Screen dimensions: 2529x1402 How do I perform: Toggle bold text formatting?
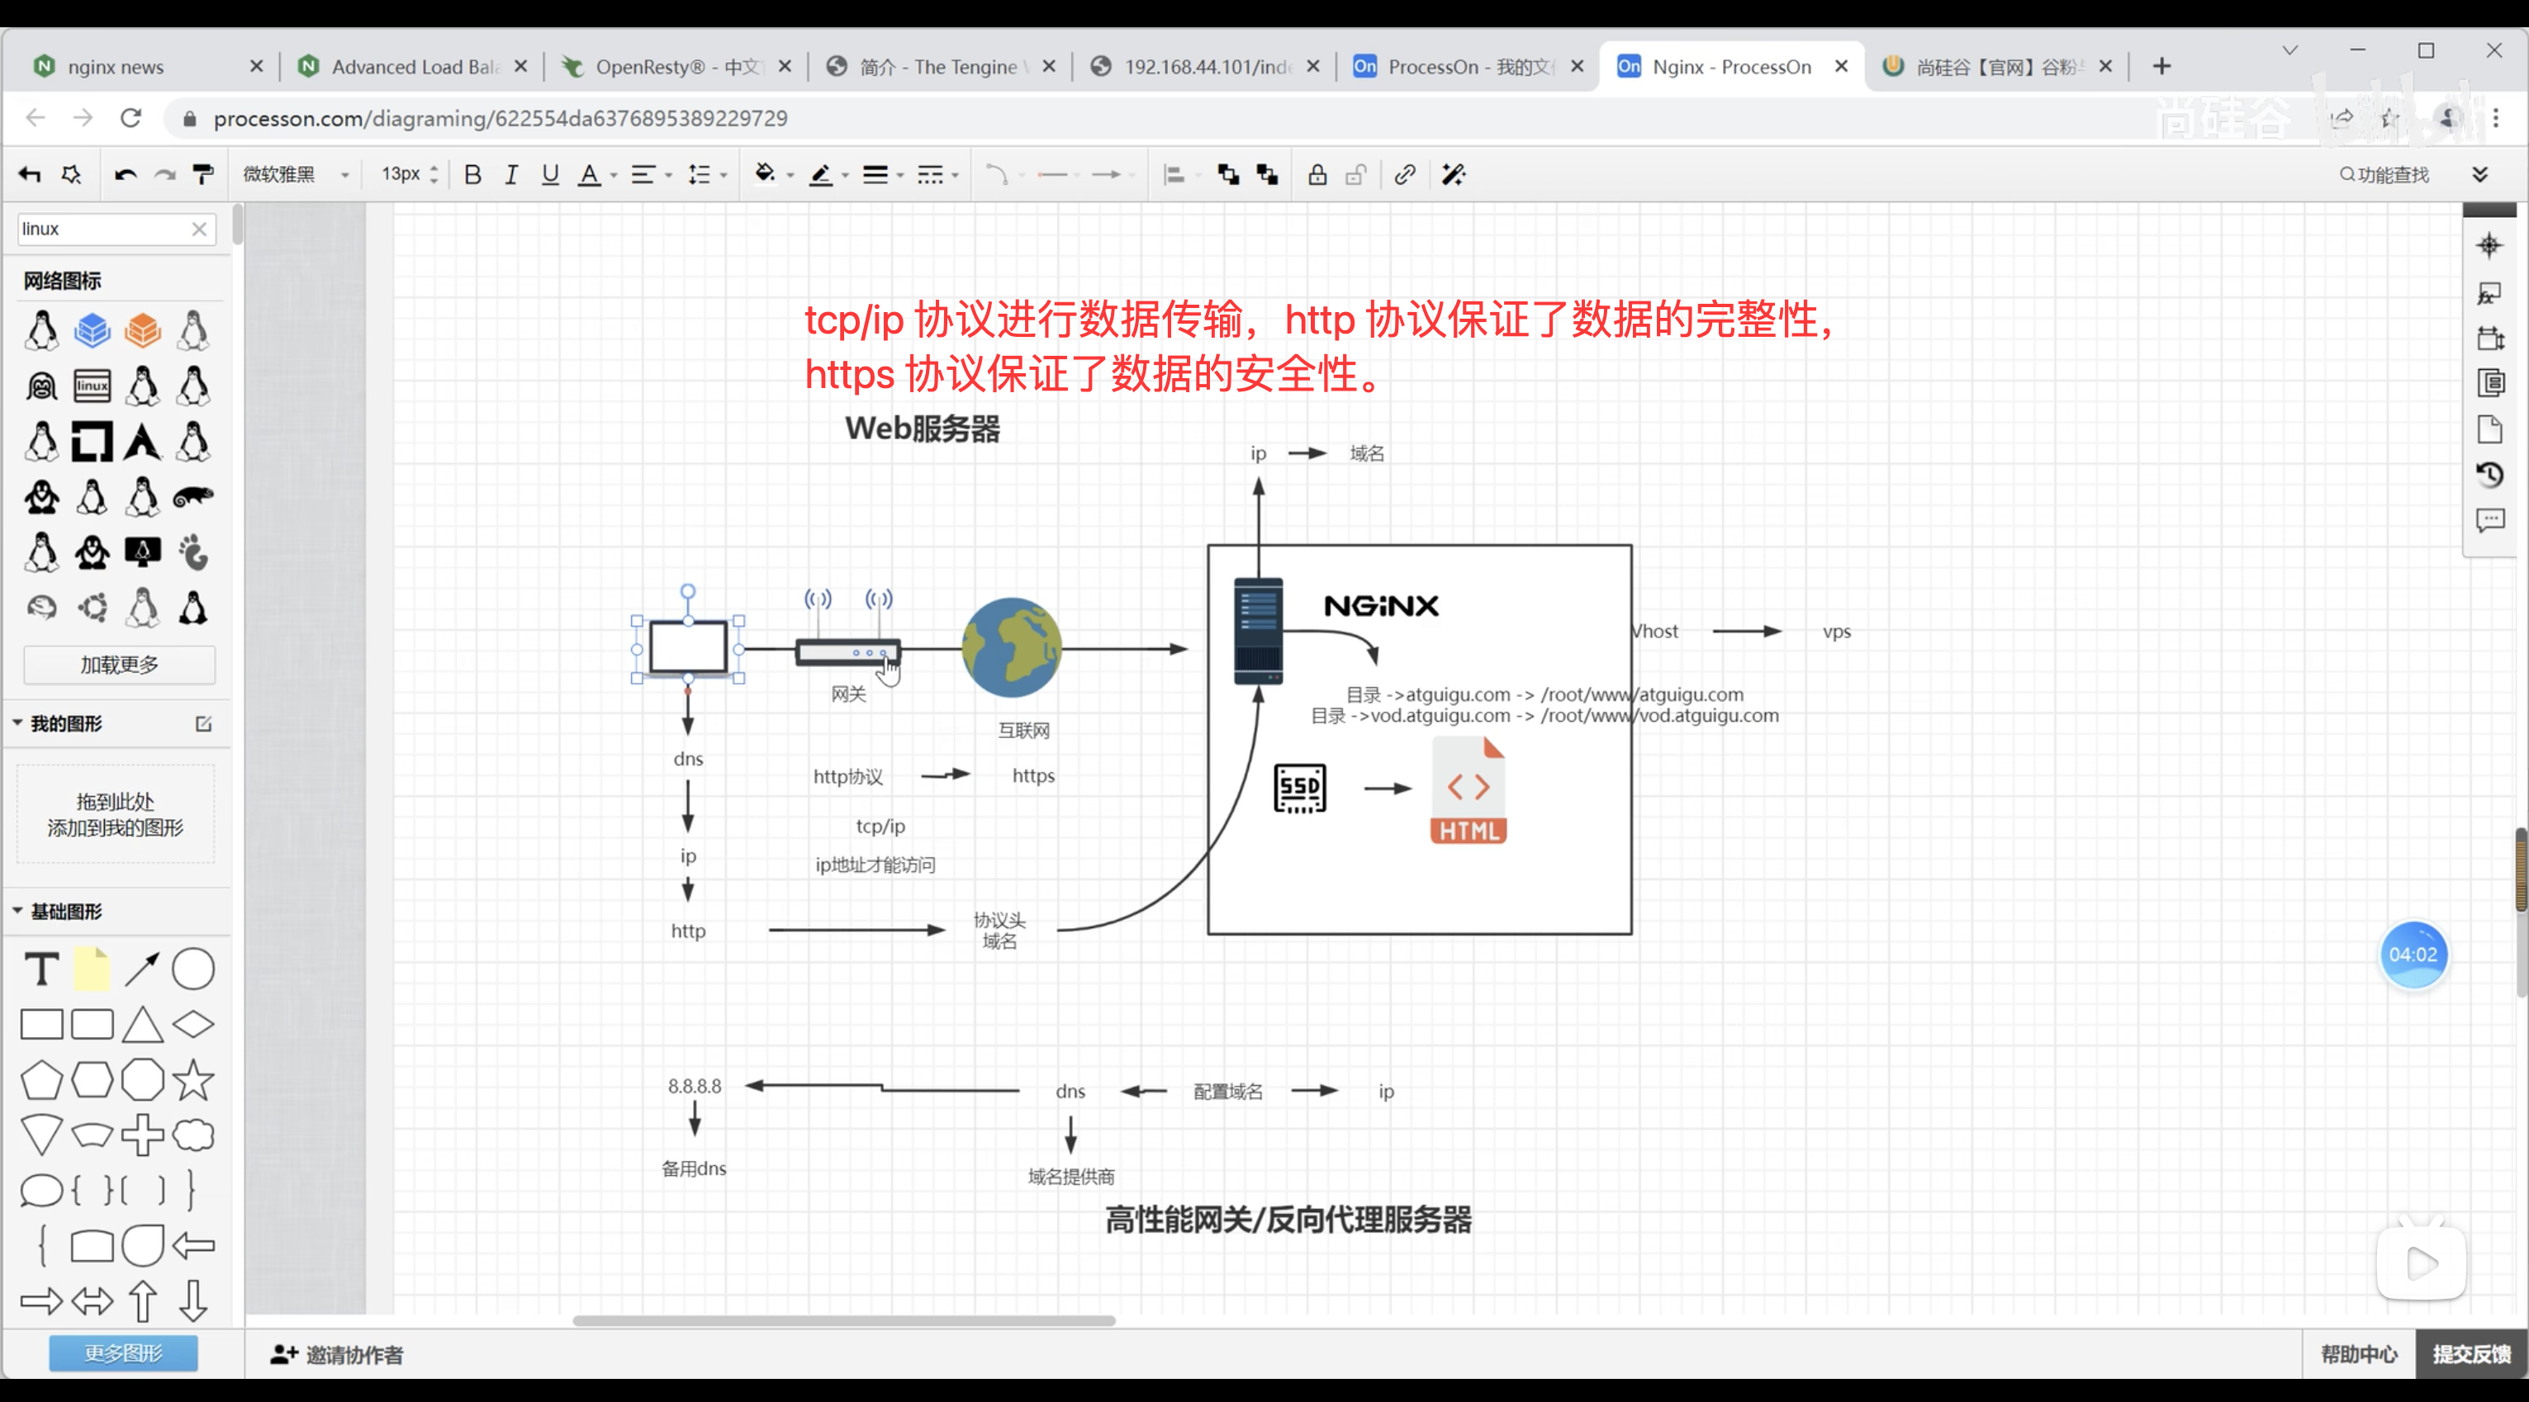(472, 175)
